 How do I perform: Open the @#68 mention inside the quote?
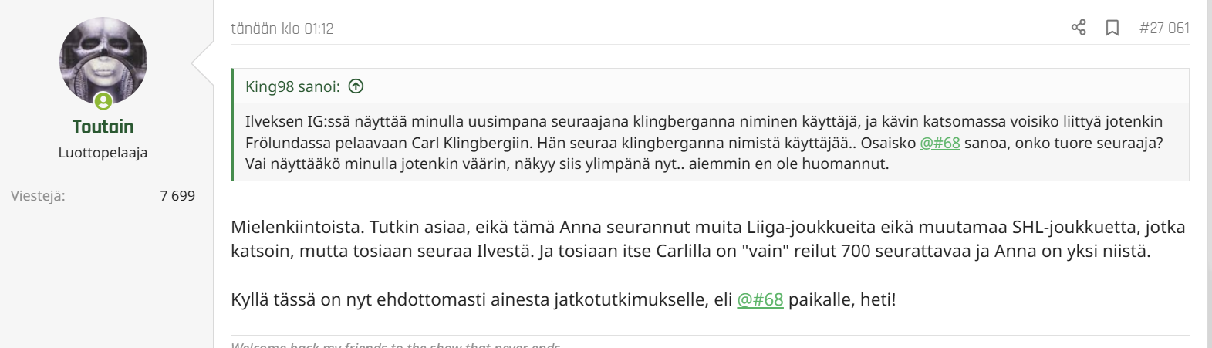pyautogui.click(x=940, y=143)
